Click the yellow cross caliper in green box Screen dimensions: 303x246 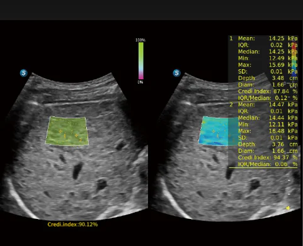[x=60, y=131]
